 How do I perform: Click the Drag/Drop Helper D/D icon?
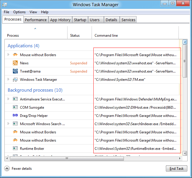click(x=15, y=115)
